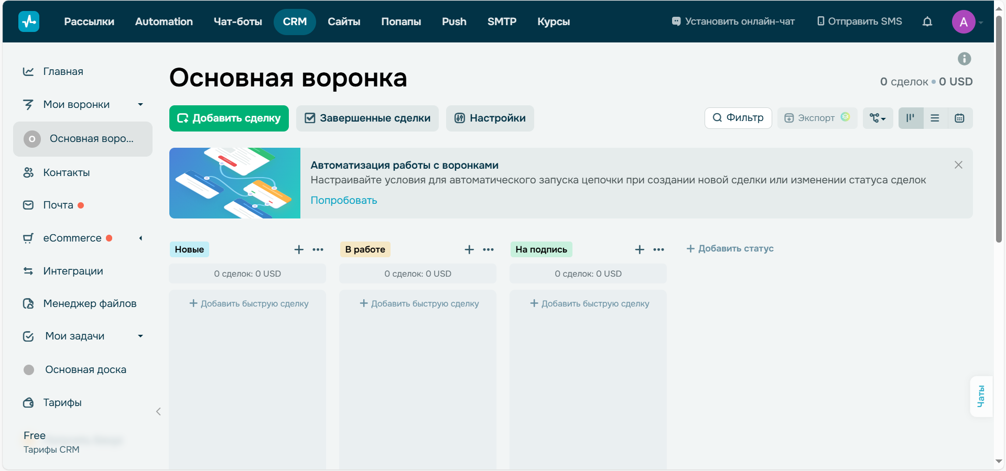Add quick deal in Новые column
This screenshot has height=471, width=1006.
[x=249, y=303]
